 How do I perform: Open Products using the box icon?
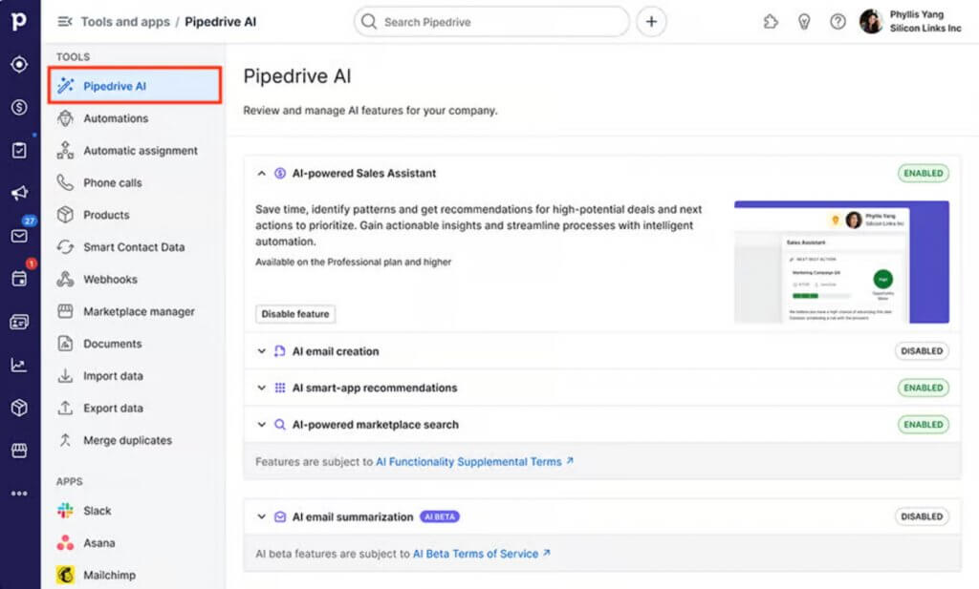pos(19,408)
